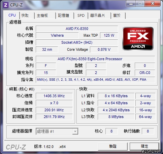The height and width of the screenshot is (154, 163).
Task: Click the 驗證 button
Action: [x=113, y=146]
